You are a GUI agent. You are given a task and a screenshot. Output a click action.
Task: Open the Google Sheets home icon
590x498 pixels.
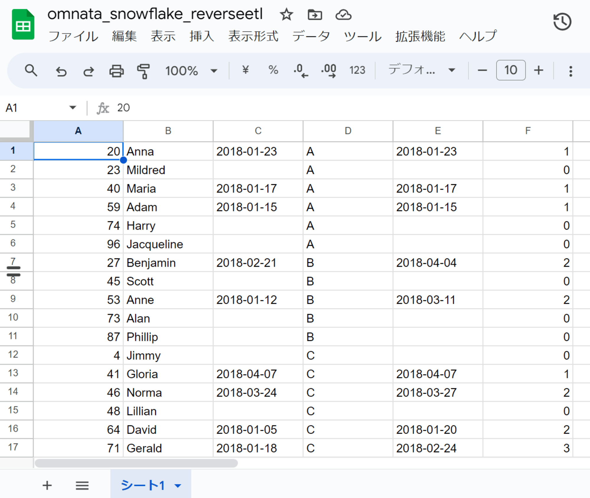coord(23,24)
